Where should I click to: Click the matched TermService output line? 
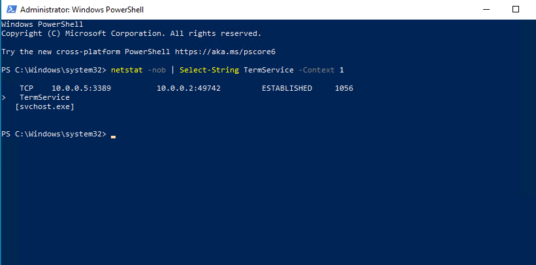pyautogui.click(x=44, y=97)
